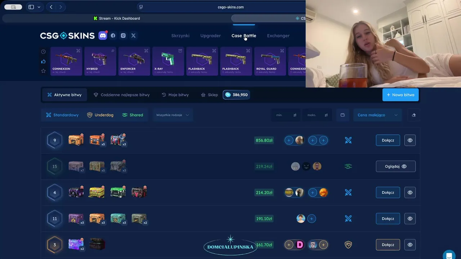Screen dimensions: 461x259
Task: Open the Cena malejąco sort dropdown
Action: coord(377,115)
